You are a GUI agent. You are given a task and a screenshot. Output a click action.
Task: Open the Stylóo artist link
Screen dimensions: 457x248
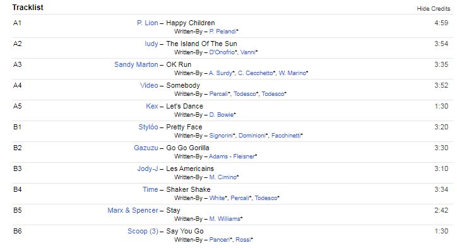tap(148, 127)
